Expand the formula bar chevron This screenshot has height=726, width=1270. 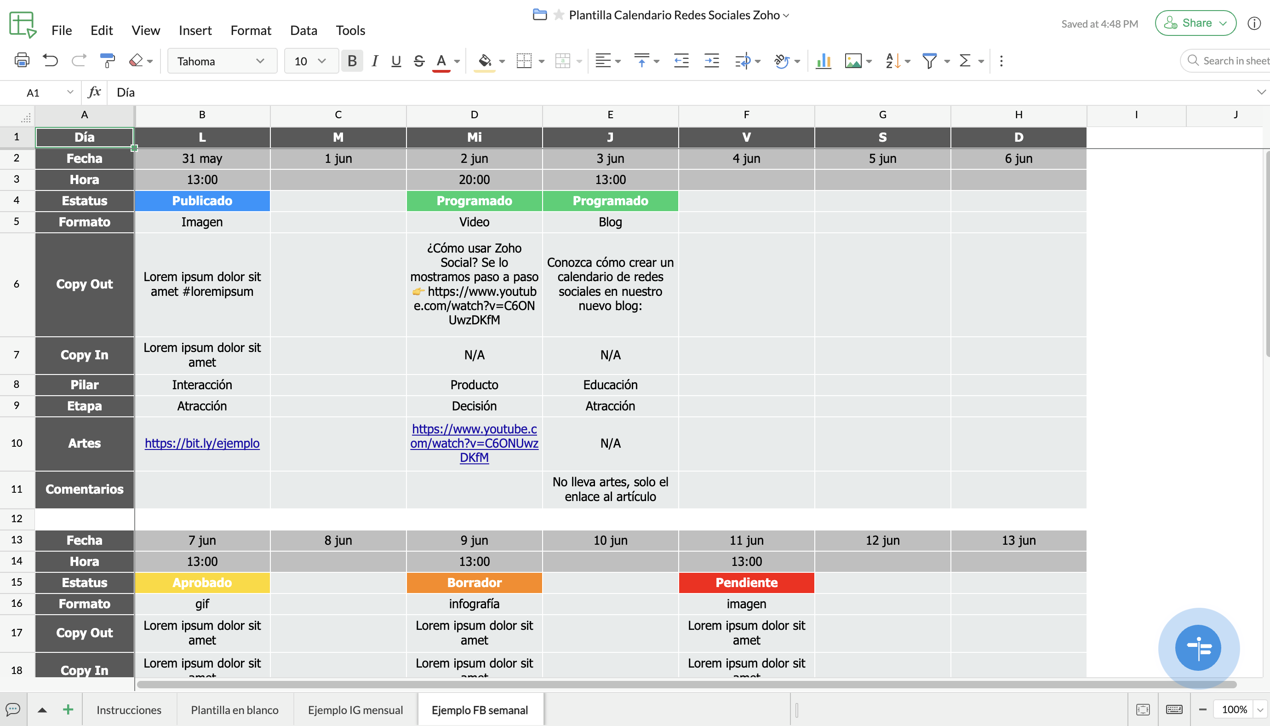1261,92
